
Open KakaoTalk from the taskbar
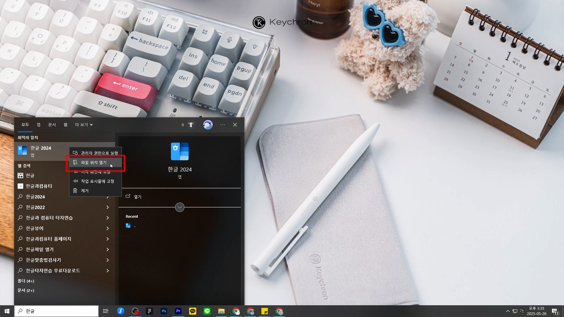tap(193, 311)
